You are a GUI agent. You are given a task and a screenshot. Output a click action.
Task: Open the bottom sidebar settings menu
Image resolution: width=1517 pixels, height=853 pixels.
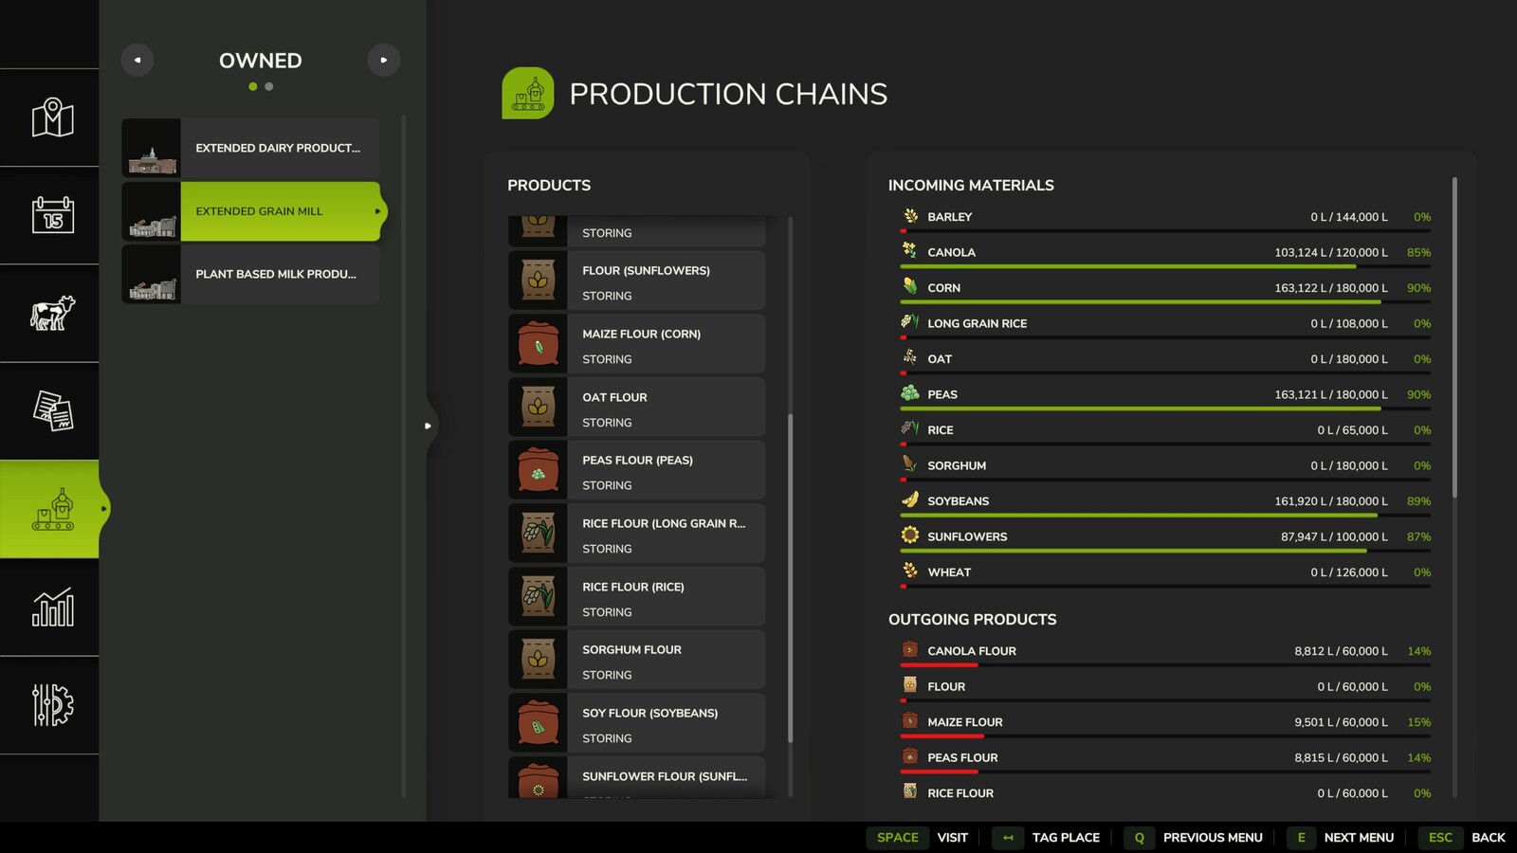[x=49, y=705]
